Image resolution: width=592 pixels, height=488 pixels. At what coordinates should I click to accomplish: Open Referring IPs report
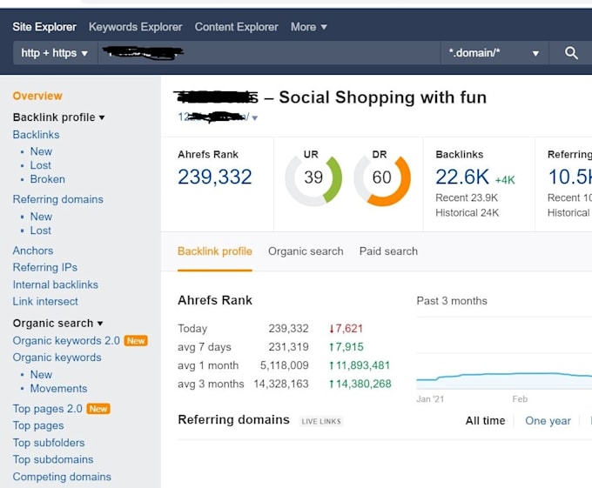pyautogui.click(x=45, y=267)
